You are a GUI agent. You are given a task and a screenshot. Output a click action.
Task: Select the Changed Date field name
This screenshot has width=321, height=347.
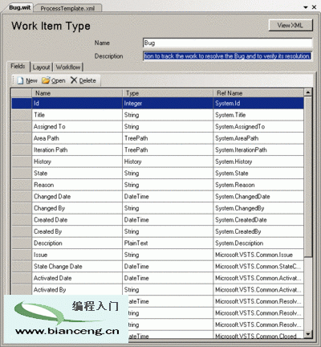[77, 197]
